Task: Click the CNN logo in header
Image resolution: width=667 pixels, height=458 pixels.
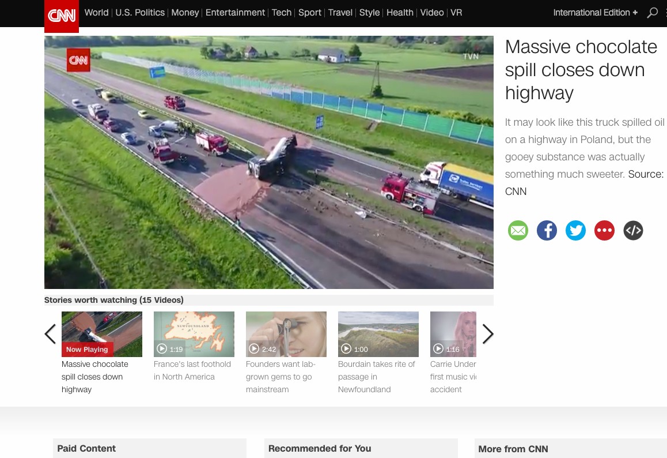Action: (x=62, y=16)
